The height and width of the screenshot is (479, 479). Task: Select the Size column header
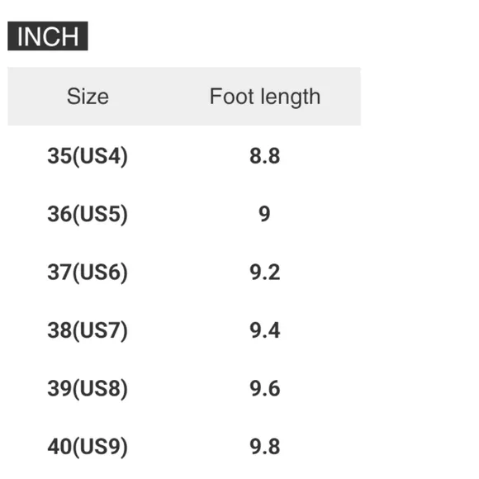point(88,97)
